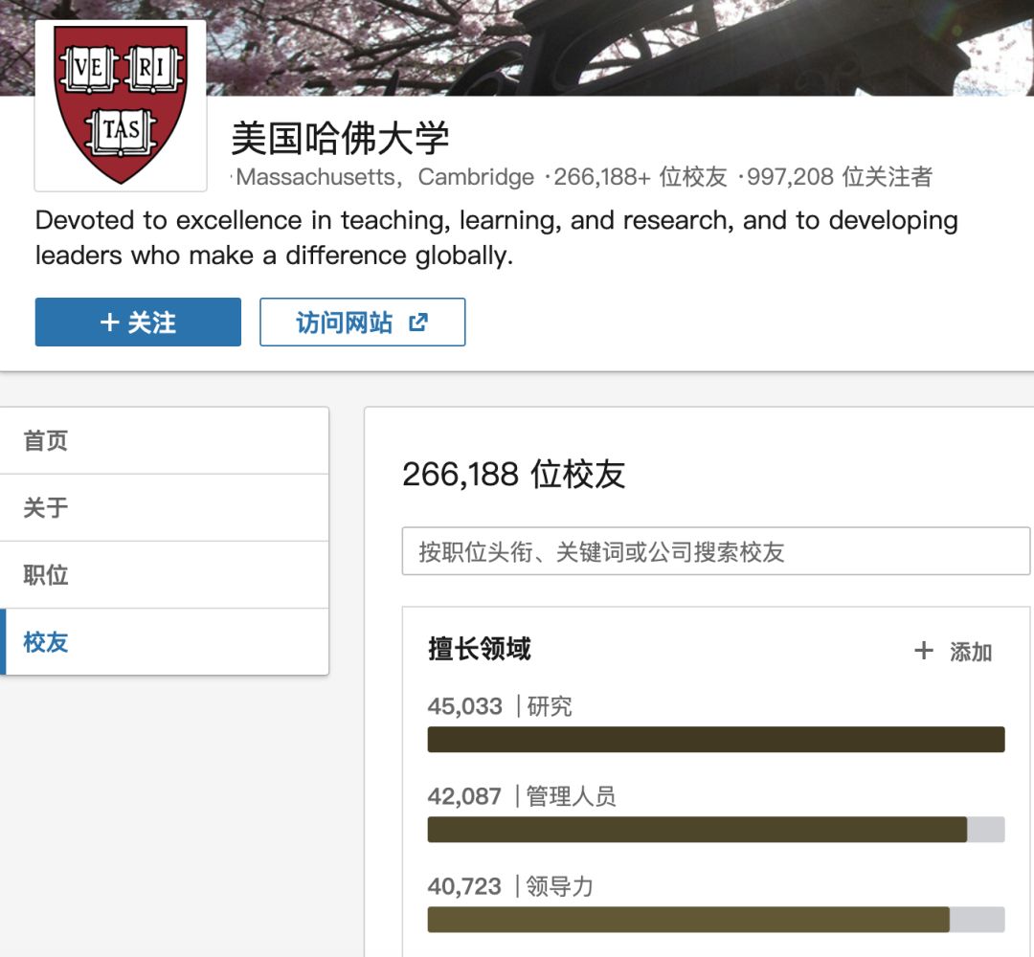Screen dimensions: 1034x957
Task: Click the blue 关注 follow button
Action: (138, 322)
